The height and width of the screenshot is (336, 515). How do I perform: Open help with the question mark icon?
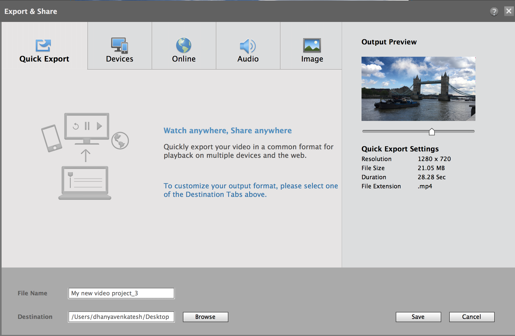494,12
